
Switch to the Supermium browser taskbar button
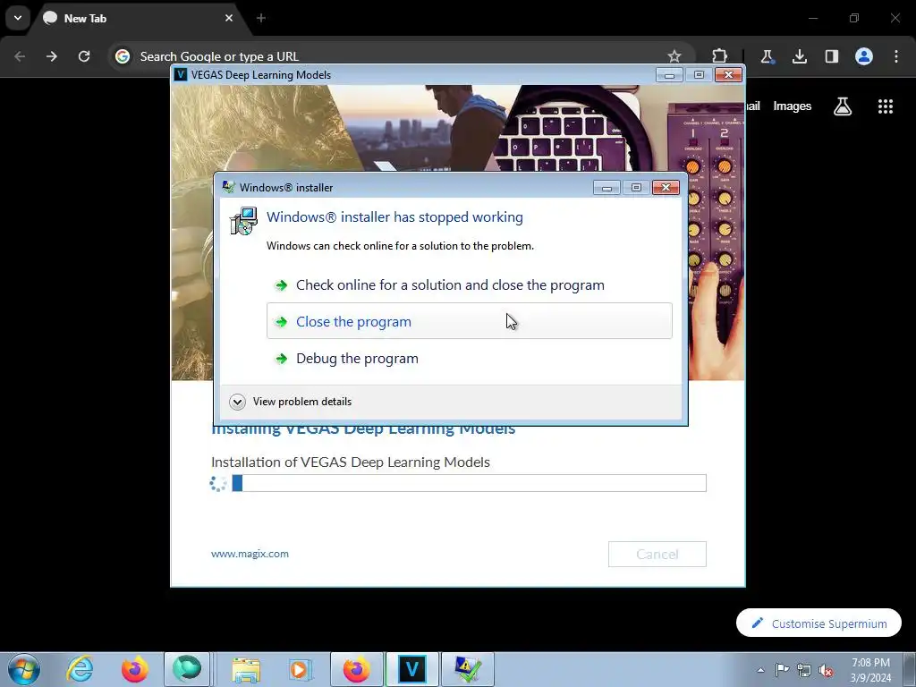[187, 669]
